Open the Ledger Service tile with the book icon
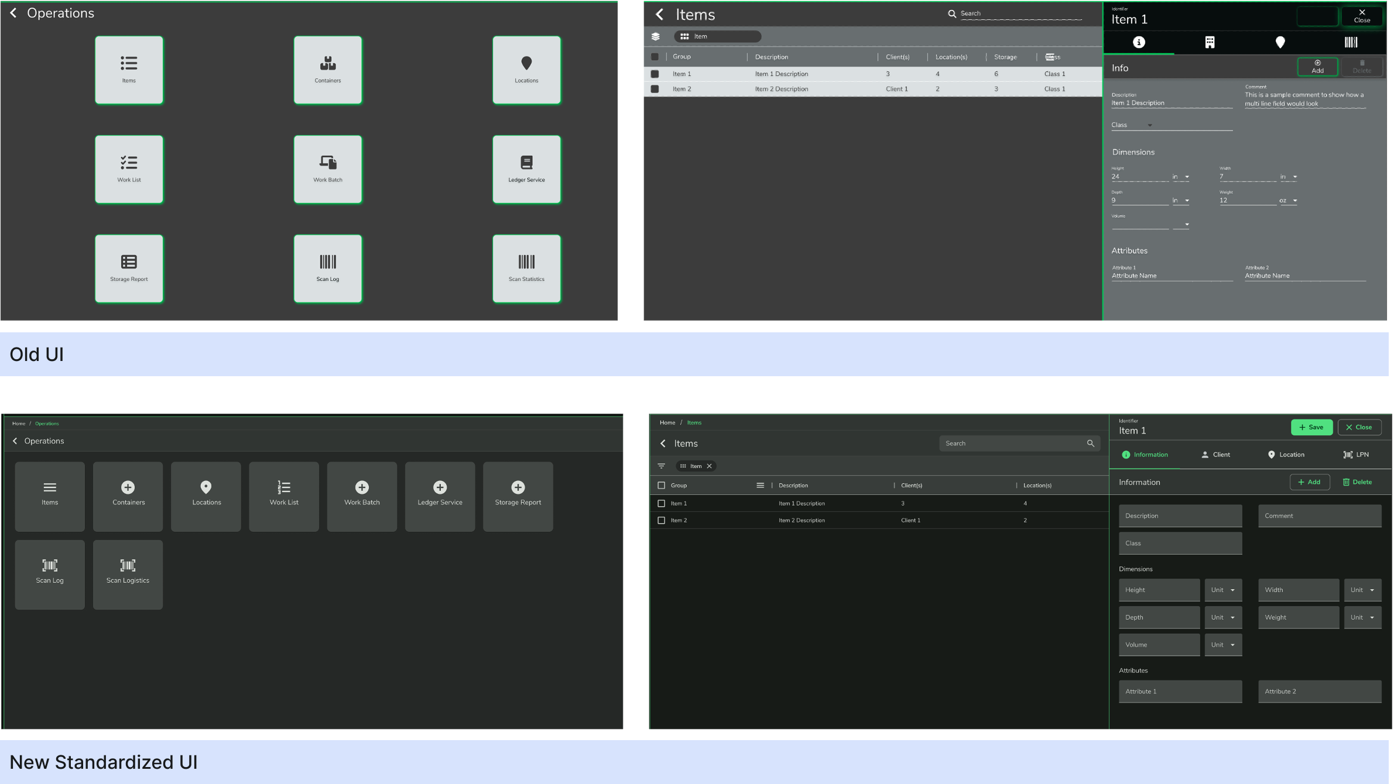 click(x=526, y=170)
